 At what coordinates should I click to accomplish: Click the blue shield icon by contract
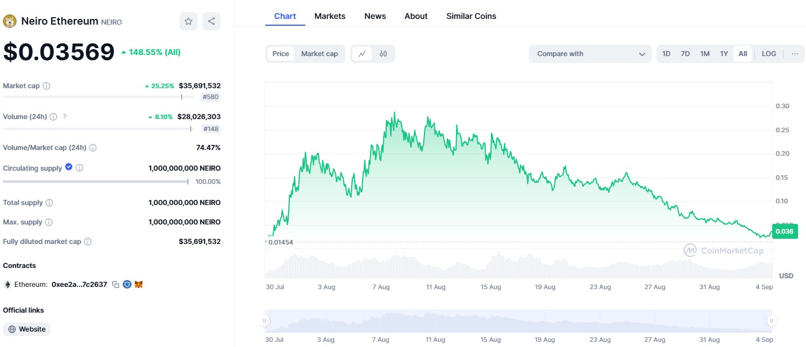click(127, 285)
